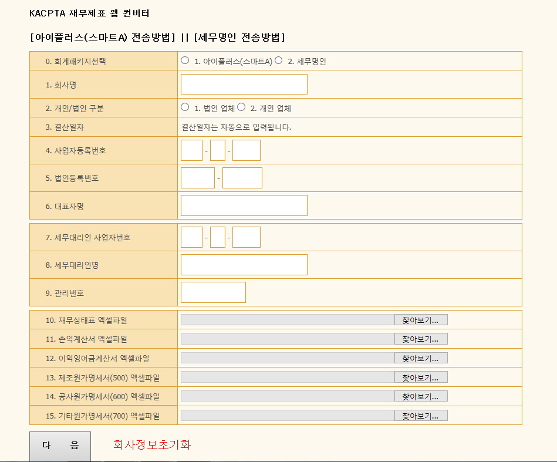Click the heading KACPTA 재무제표 웹 컨버터
Viewport: 557px width, 462px height.
89,14
